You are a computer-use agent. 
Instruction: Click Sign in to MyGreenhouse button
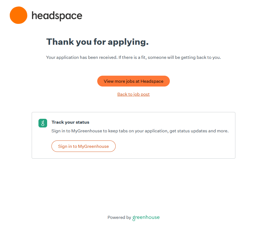(x=83, y=146)
